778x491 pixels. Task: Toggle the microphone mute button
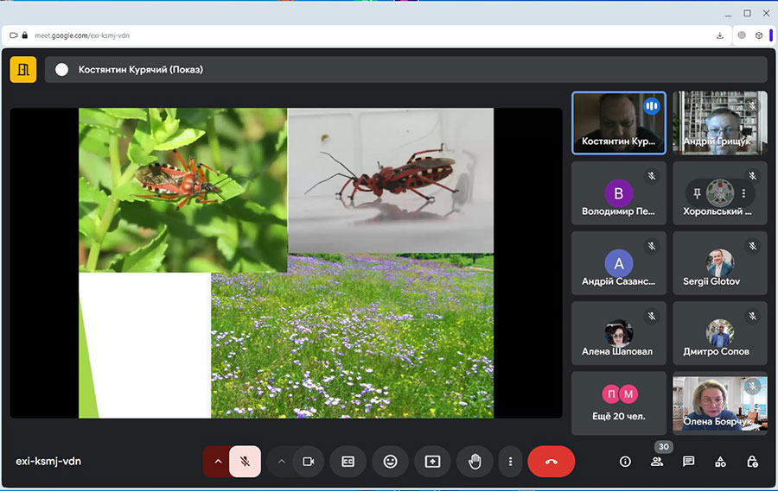pos(246,462)
